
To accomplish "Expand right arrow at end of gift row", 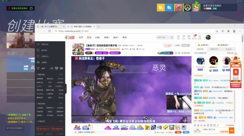I will click(x=188, y=127).
